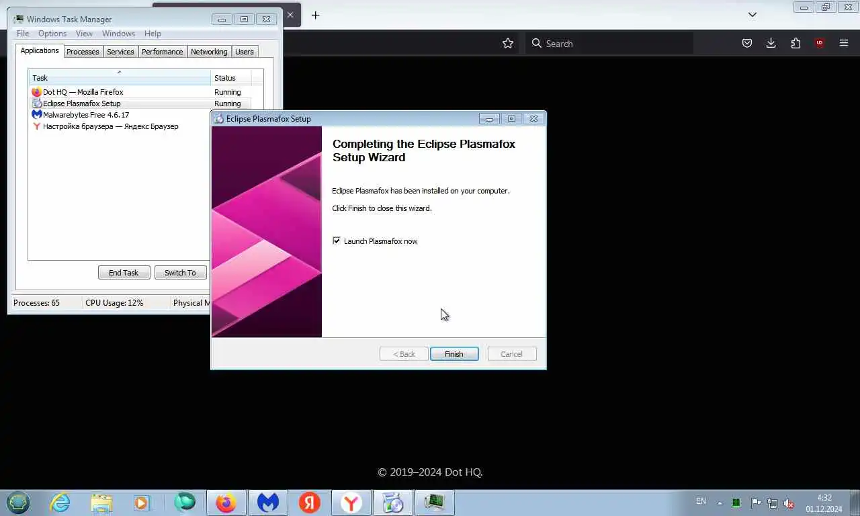The width and height of the screenshot is (860, 516).
Task: Open the Services tab
Action: click(120, 52)
